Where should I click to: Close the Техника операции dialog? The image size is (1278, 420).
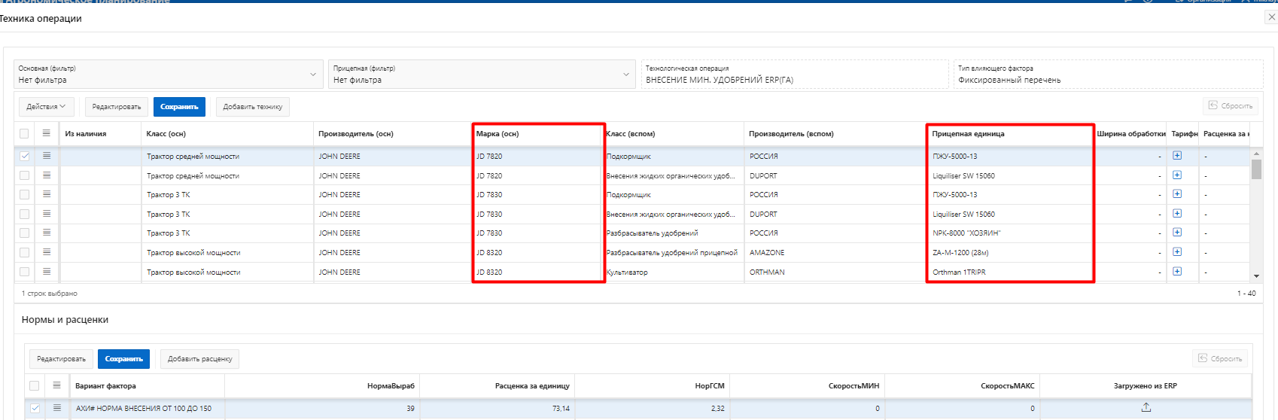click(1271, 17)
